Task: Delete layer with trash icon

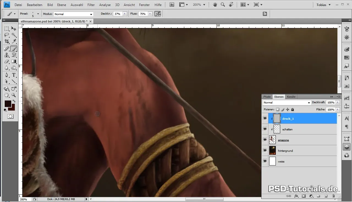Action: pos(333,196)
